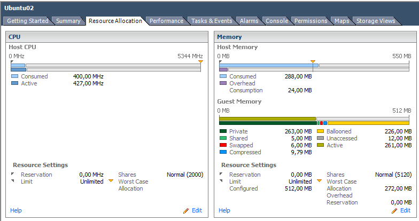The width and height of the screenshot is (419, 221).
Task: Click Host Memory Consumed bar
Action: [x=268, y=65]
